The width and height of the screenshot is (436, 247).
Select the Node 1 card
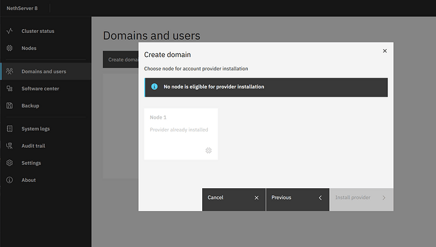pyautogui.click(x=181, y=134)
